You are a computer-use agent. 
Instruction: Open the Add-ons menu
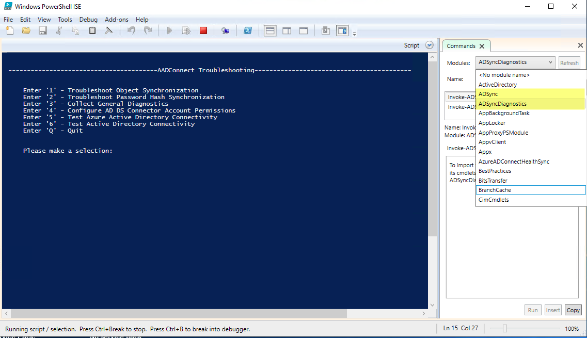pos(117,20)
